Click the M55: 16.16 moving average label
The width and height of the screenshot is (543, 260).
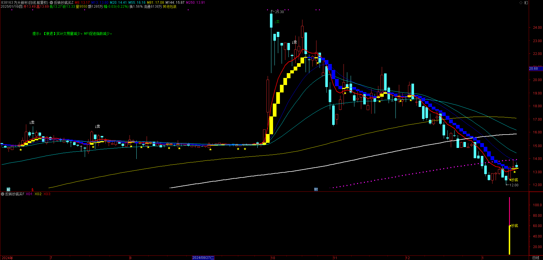(137, 3)
